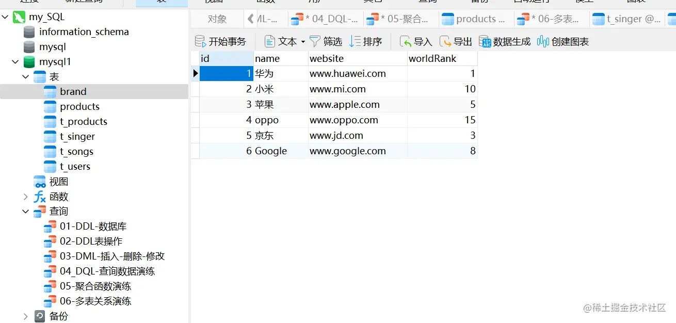Click the 创建图表 button label

[x=570, y=42]
